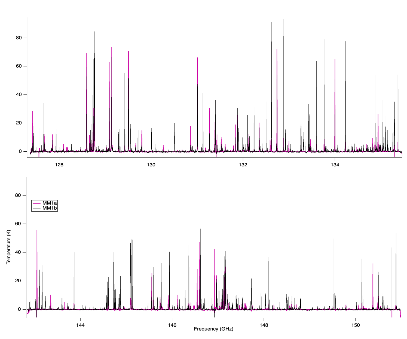Click the 0 tick label in the lower panel

19,309
